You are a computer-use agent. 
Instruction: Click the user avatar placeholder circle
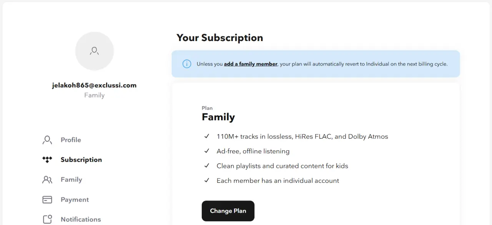tap(95, 51)
